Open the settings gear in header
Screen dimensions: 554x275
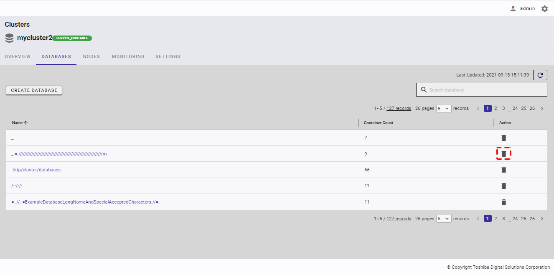544,8
